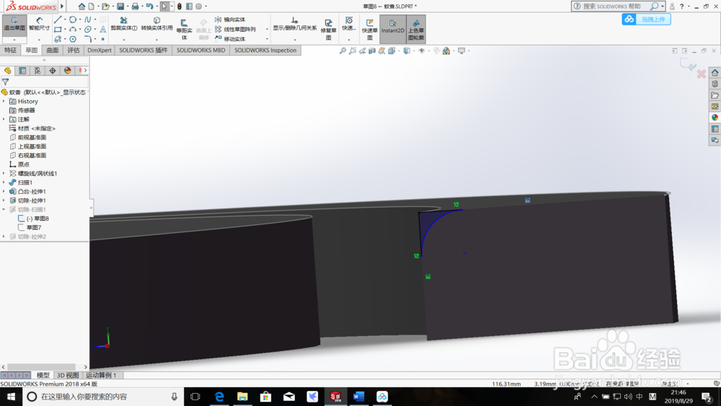Click 显示/删除几何关系 relations tool

pyautogui.click(x=295, y=24)
